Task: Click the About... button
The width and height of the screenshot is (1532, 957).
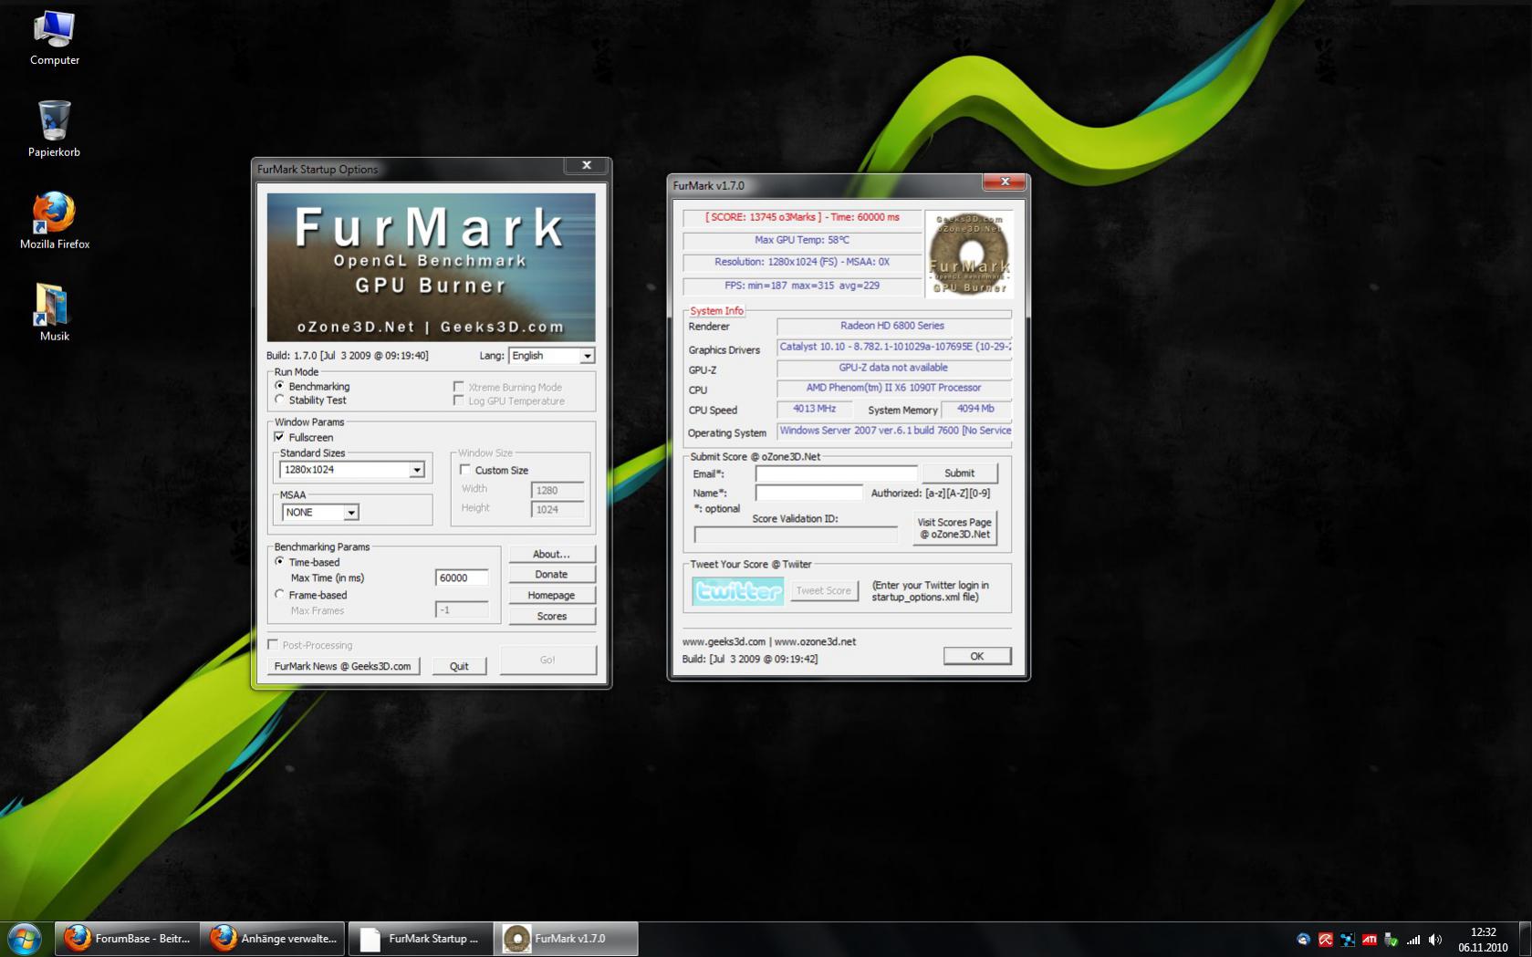Action: pos(551,554)
